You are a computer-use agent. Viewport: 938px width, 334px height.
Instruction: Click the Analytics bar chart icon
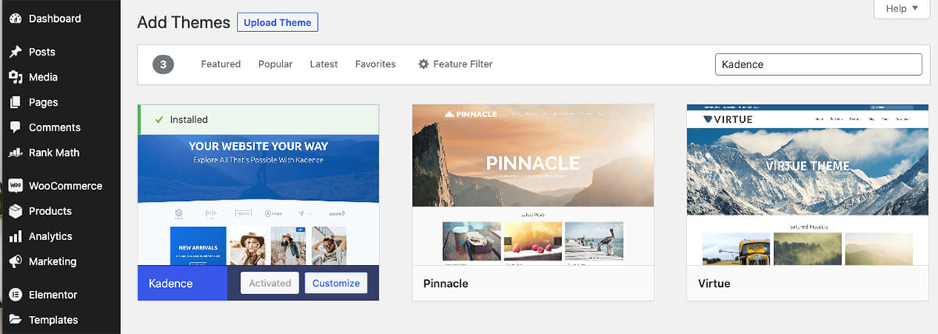(15, 236)
